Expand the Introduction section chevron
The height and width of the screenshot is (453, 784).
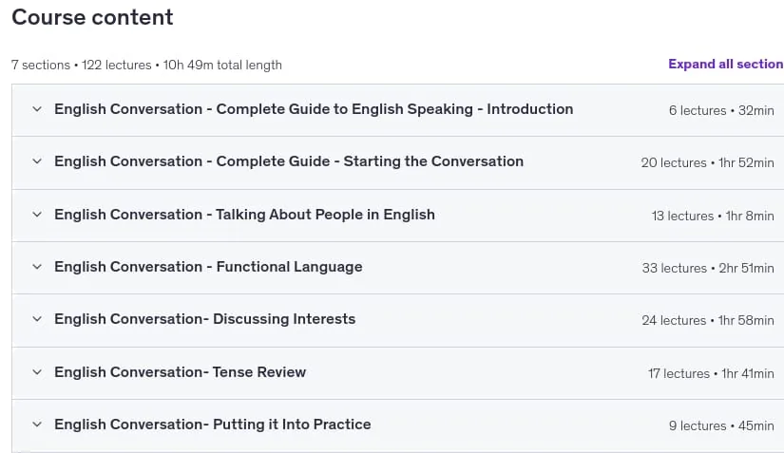pos(37,109)
